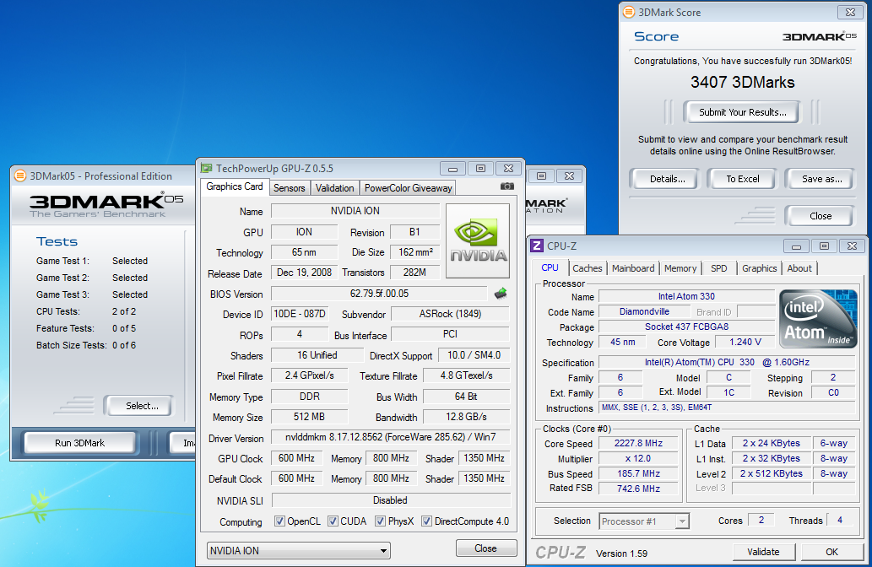Click the NVIDIA SLI Disabled field
872x567 pixels.
click(x=390, y=500)
